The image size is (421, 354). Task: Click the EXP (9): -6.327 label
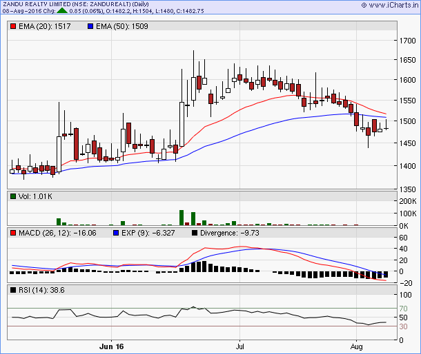point(148,233)
